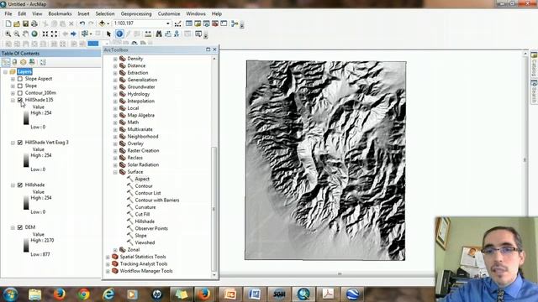Expand Spatial Statistics Tools toolbox
The image size is (538, 302).
coord(108,258)
